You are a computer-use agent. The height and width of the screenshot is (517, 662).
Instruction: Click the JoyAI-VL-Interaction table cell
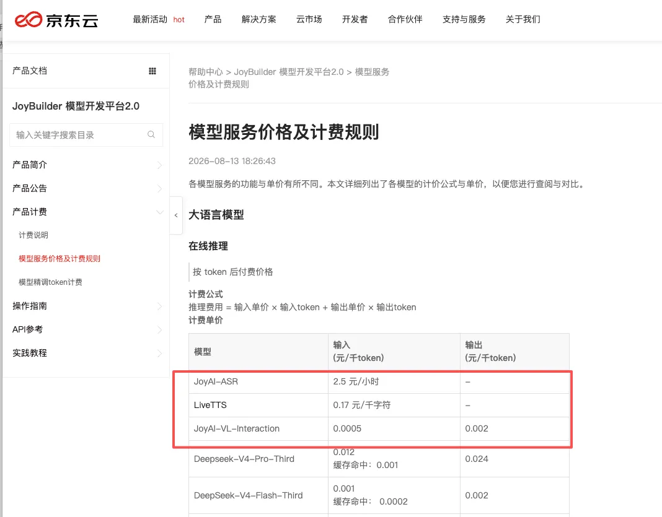pyautogui.click(x=258, y=429)
